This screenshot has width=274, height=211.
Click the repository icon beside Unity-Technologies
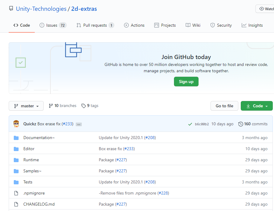(x=11, y=9)
